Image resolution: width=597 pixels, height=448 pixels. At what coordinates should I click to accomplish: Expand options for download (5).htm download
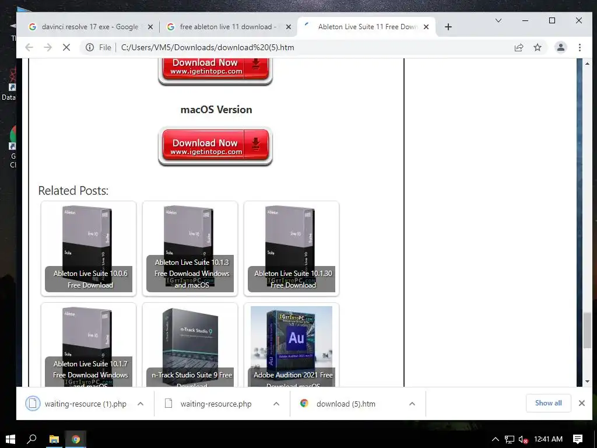pos(412,404)
